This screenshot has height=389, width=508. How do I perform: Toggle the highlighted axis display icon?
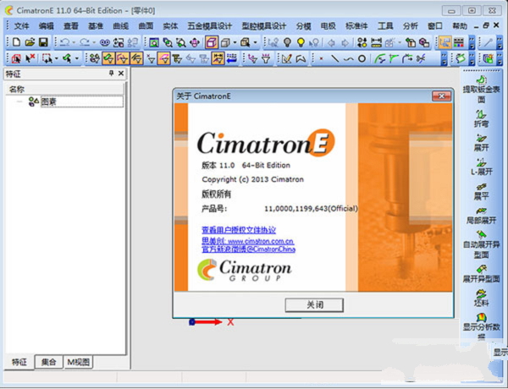pos(444,42)
